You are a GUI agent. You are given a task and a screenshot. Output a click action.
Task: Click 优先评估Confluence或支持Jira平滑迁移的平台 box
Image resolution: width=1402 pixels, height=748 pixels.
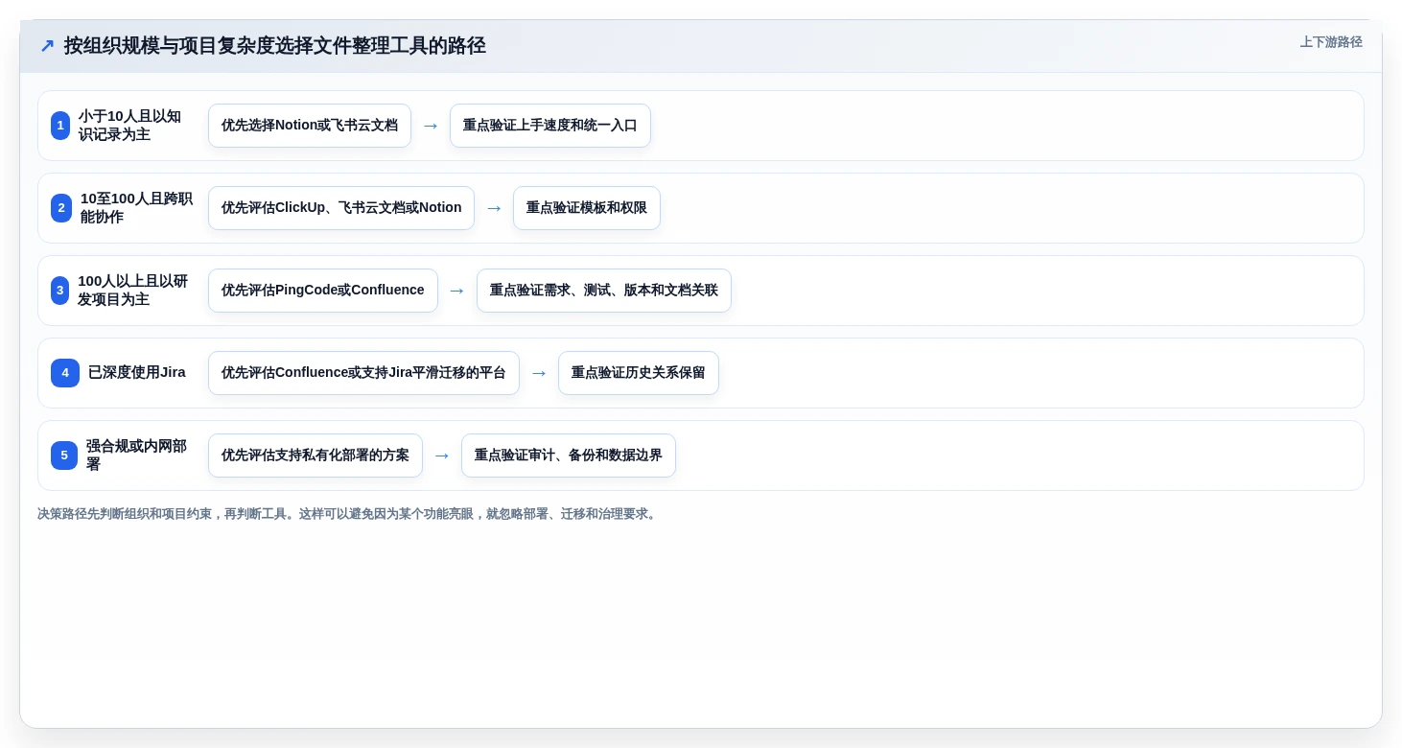click(x=363, y=373)
